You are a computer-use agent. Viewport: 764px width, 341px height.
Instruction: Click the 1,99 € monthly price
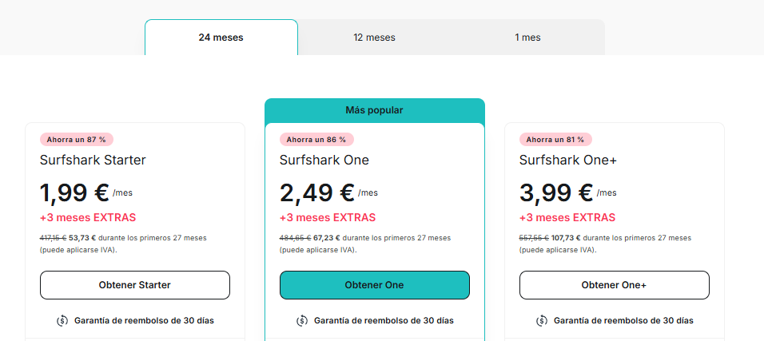point(74,193)
